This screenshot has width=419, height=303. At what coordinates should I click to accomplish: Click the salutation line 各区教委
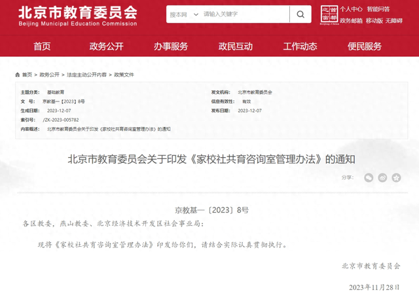[113, 224]
